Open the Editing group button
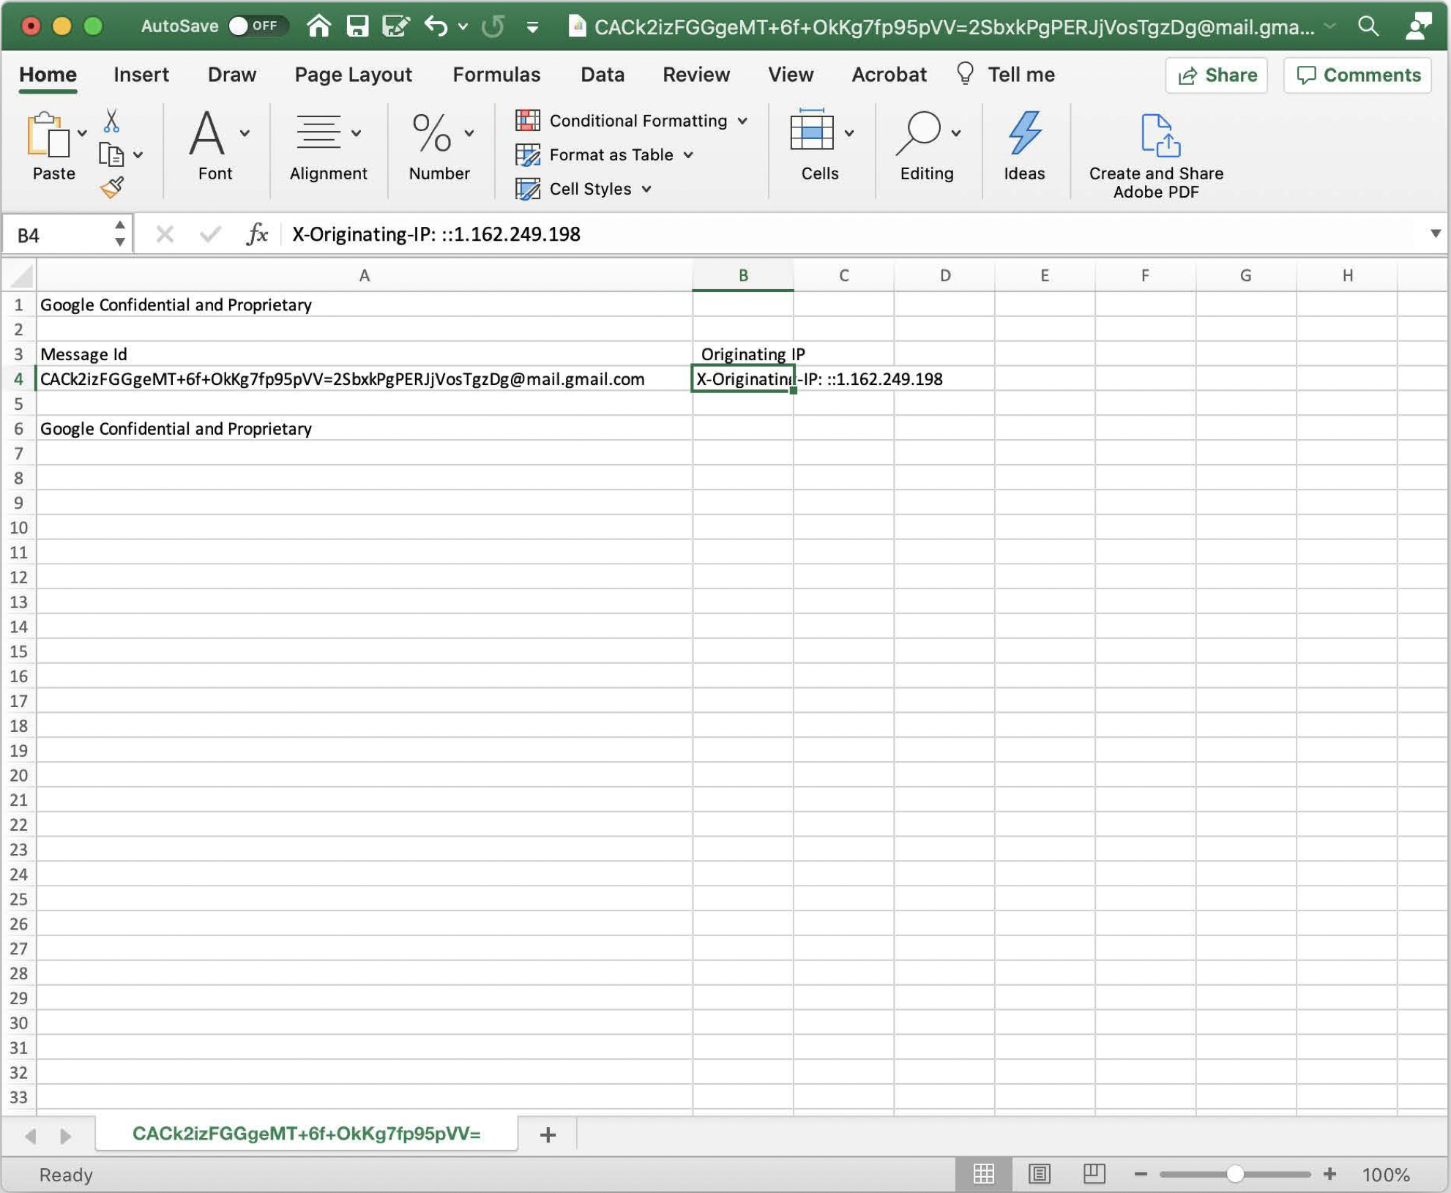The height and width of the screenshot is (1193, 1451). pos(927,146)
